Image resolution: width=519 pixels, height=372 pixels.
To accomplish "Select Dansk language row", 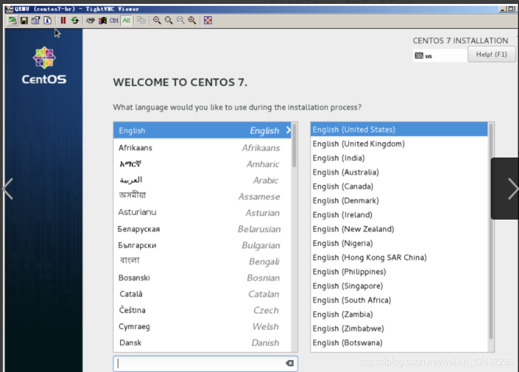I will (202, 342).
